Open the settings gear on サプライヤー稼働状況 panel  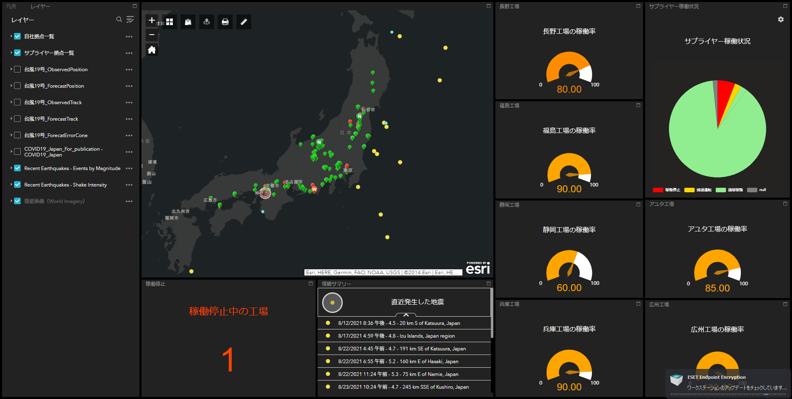pos(780,19)
